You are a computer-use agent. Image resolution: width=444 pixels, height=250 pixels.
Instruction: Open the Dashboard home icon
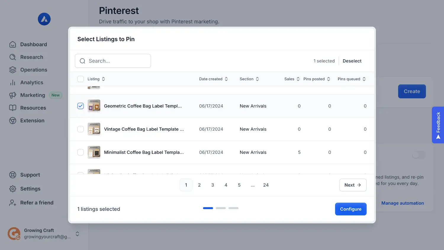tap(12, 44)
